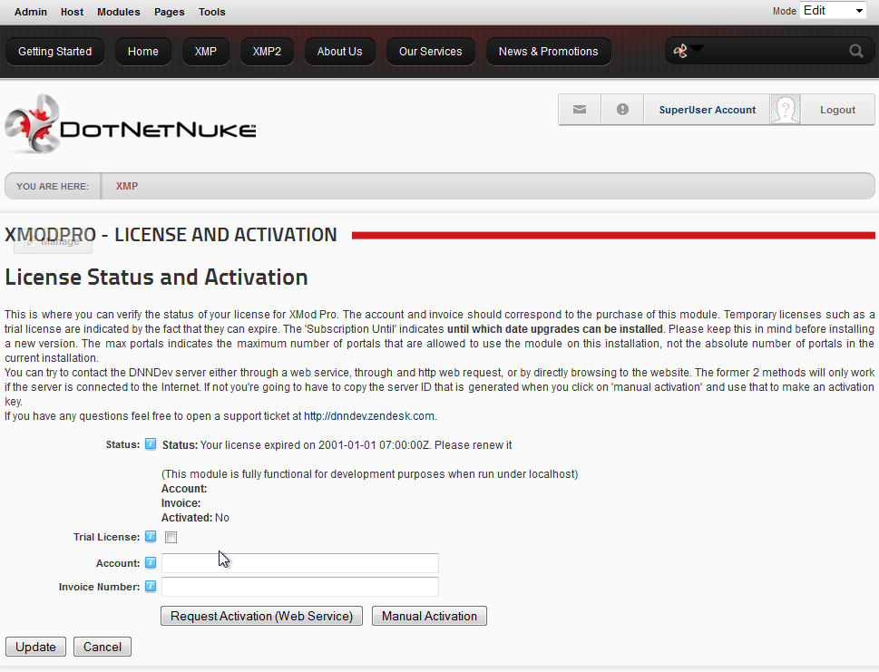Open Our Services page
This screenshot has width=879, height=672.
click(431, 52)
